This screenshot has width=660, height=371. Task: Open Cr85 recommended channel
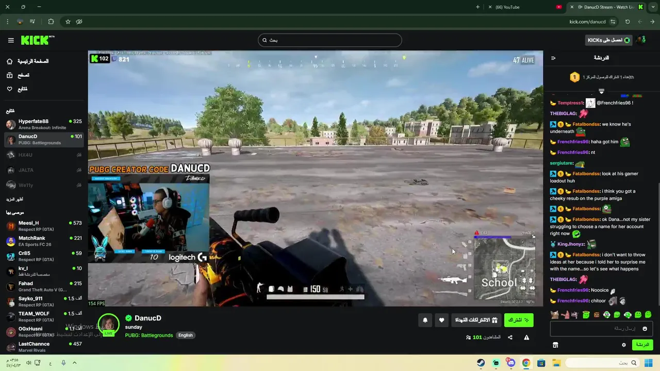click(44, 256)
